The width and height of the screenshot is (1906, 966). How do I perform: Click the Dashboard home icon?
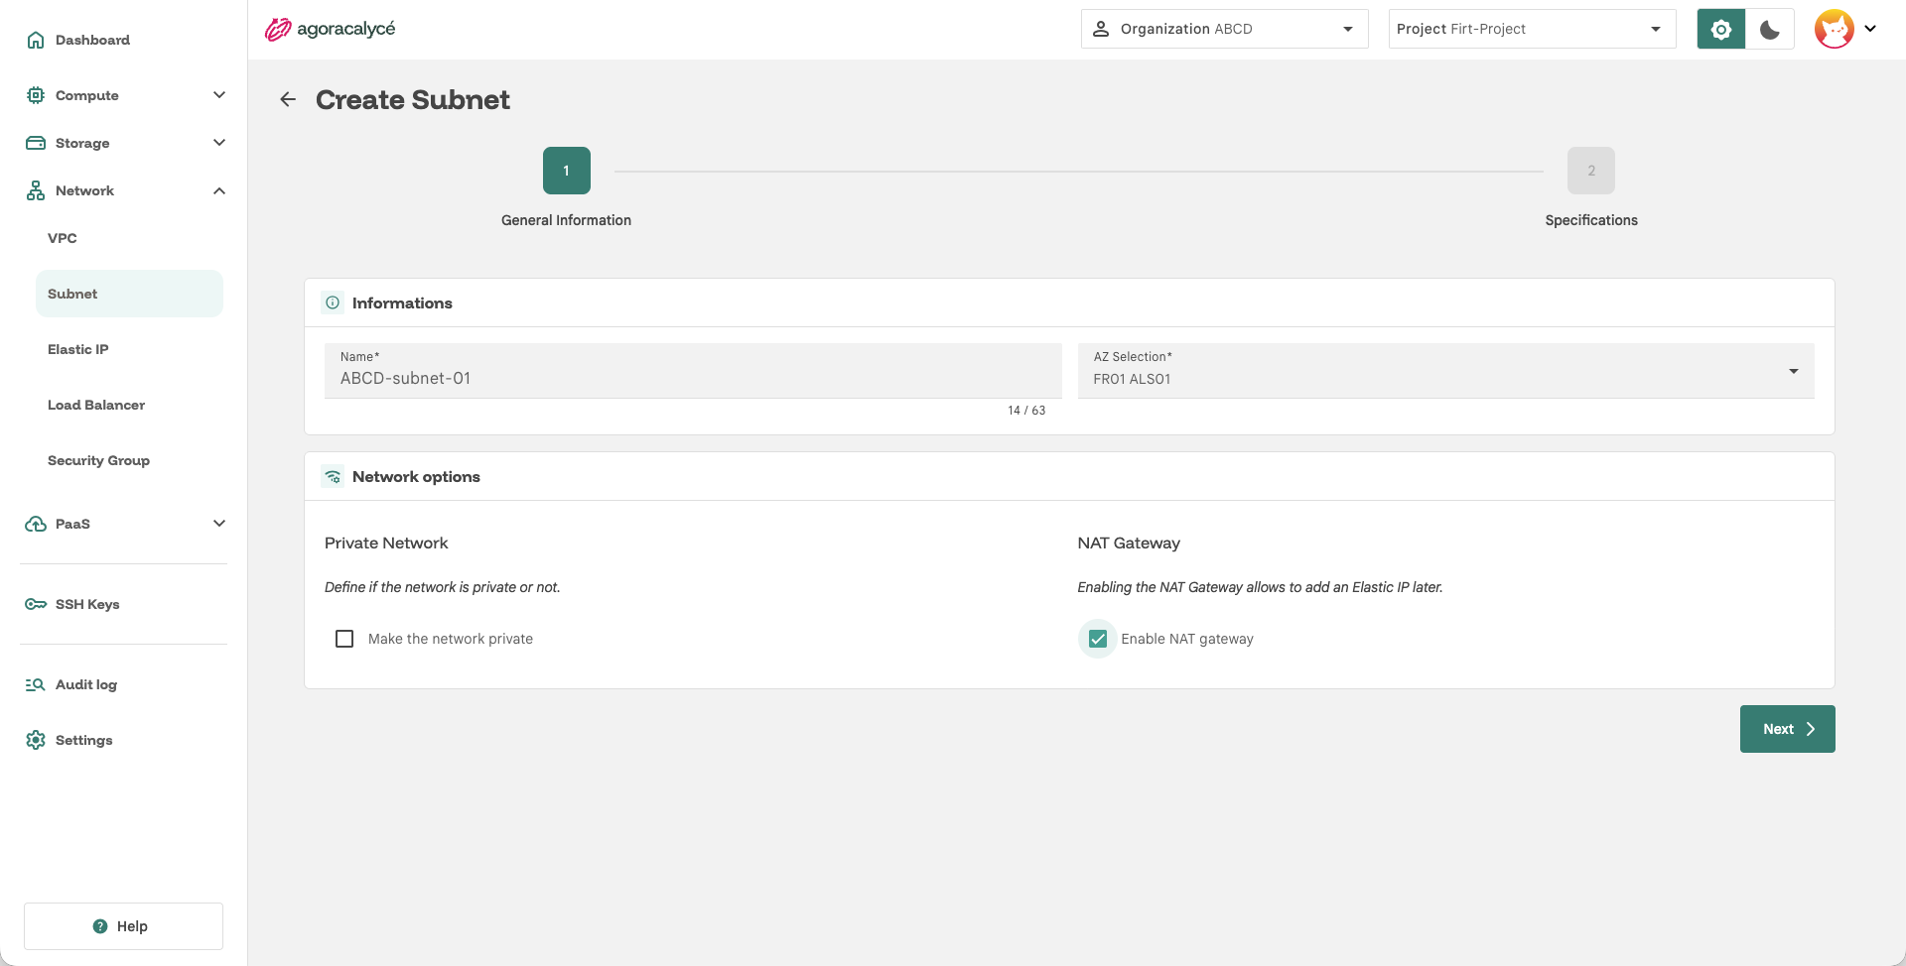pyautogui.click(x=36, y=40)
